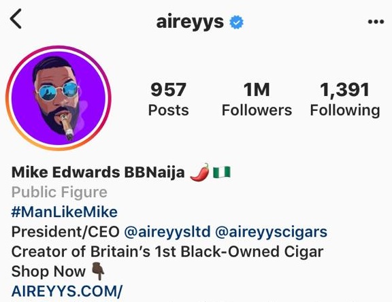Open the 1,391 Following list
Image resolution: width=392 pixels, height=302 pixels.
tap(345, 99)
